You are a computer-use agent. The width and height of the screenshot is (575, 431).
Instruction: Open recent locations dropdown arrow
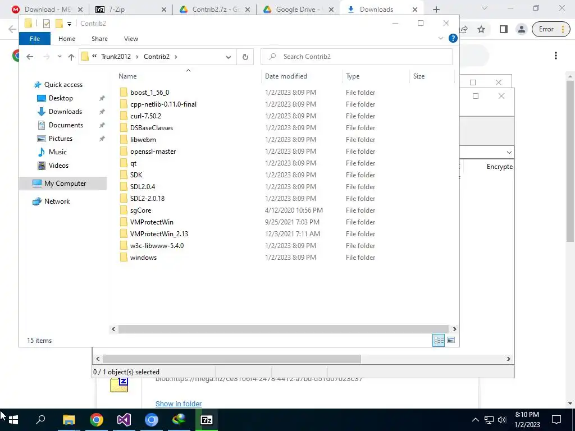pos(60,57)
